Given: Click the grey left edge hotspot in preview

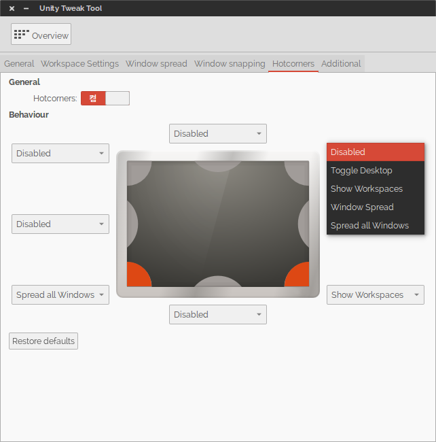Looking at the screenshot, I should pos(132,224).
